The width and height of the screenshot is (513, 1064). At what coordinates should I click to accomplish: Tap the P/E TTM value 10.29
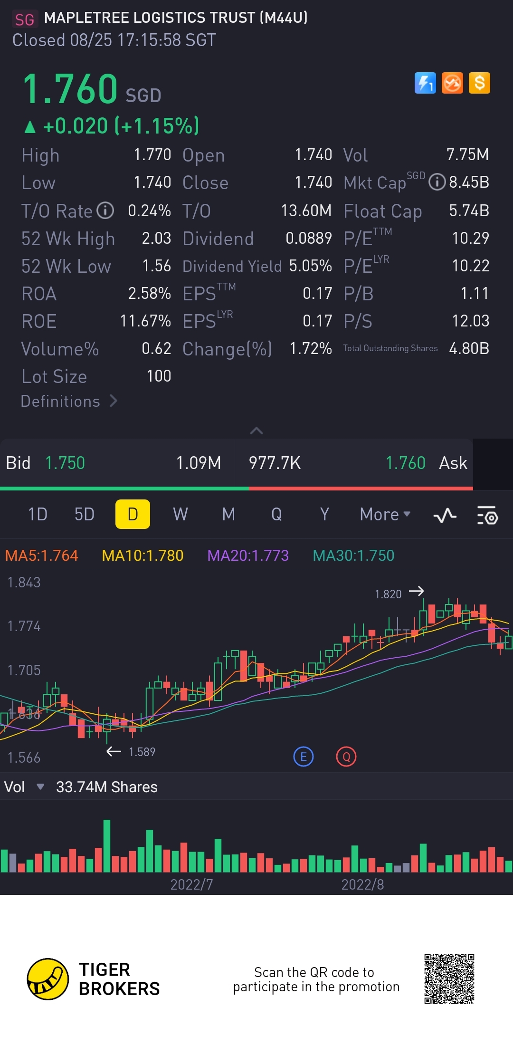pos(470,238)
